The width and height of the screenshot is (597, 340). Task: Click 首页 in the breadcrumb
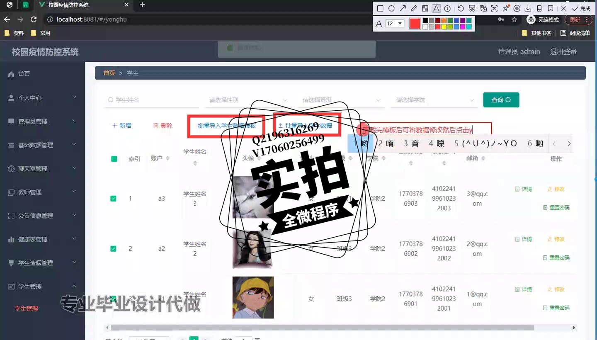[109, 73]
